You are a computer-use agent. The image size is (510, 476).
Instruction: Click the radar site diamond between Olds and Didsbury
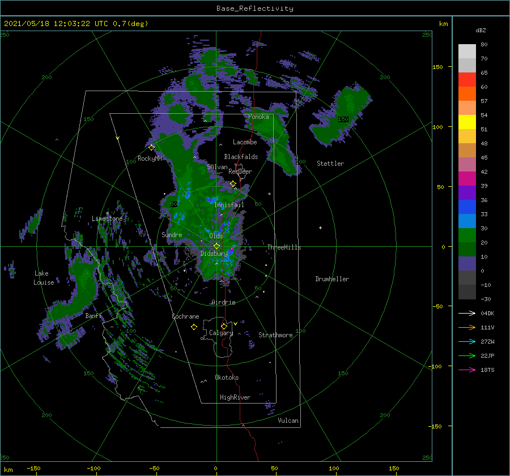(x=216, y=246)
